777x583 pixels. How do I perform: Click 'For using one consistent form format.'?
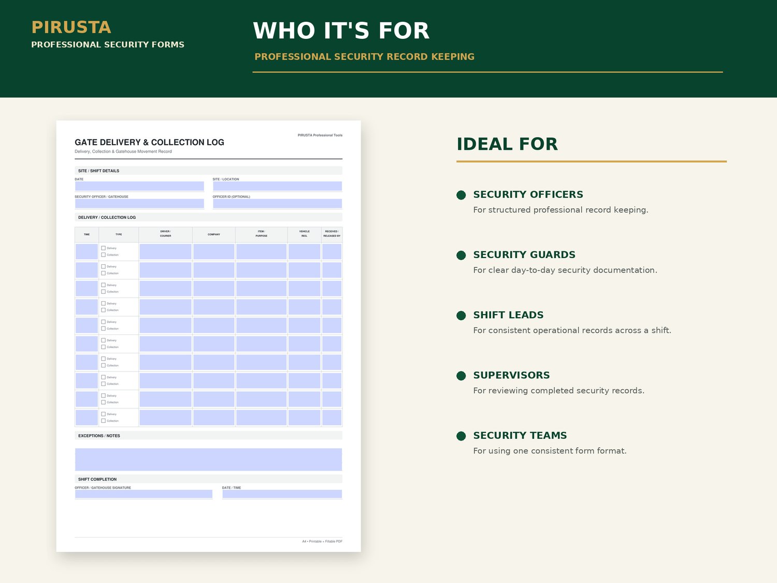click(550, 451)
